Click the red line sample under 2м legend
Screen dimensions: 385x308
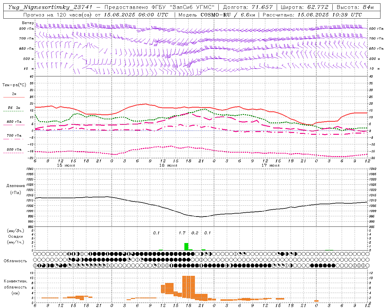[14, 97]
